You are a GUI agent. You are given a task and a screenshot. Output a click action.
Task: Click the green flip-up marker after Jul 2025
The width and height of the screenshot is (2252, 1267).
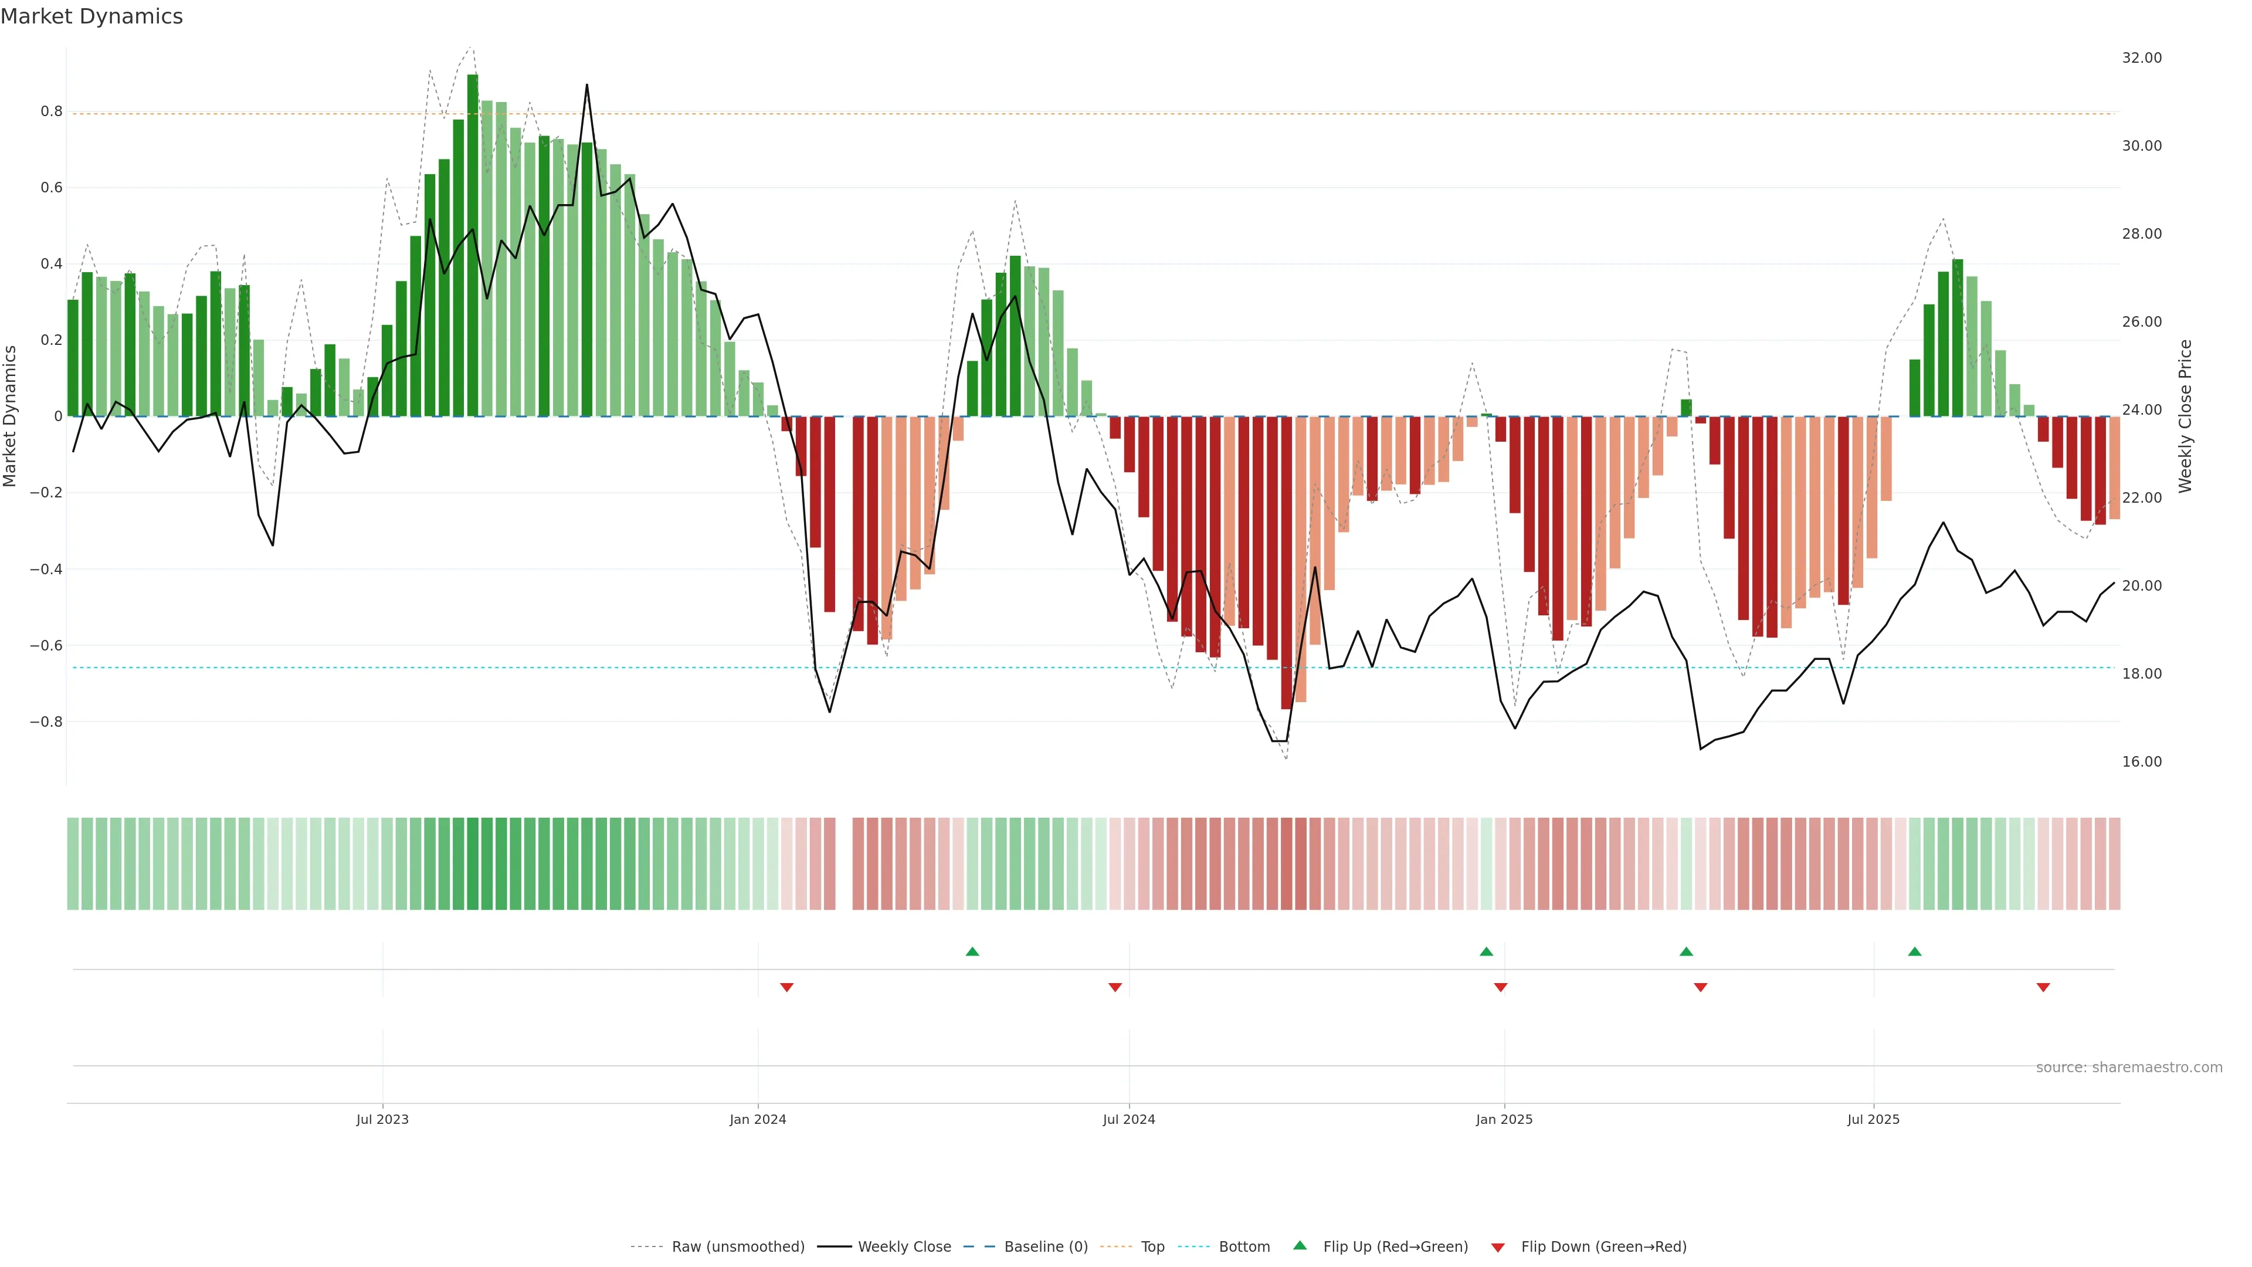[x=1915, y=951]
